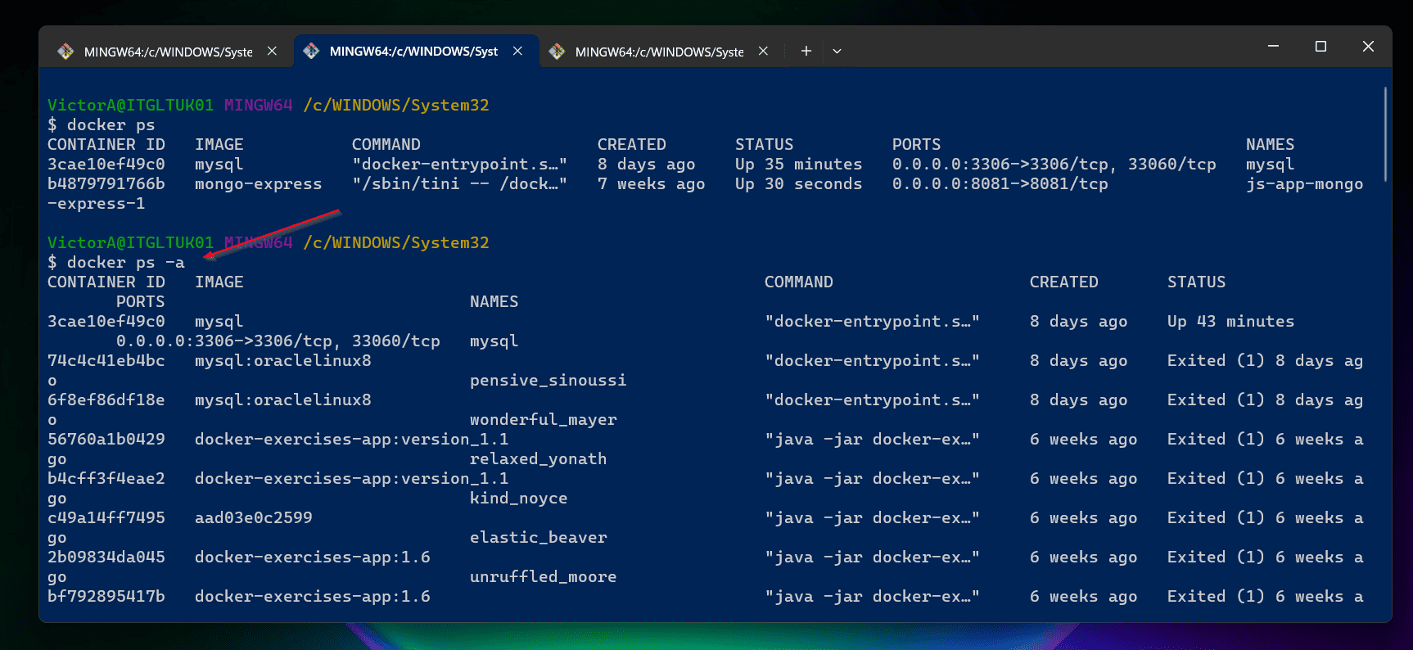Click the terminal vertical scrollbar thumb
Screen dimensions: 1413x650
coord(1386,134)
